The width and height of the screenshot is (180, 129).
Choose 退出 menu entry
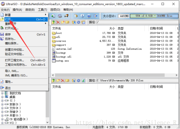click(x=24, y=88)
